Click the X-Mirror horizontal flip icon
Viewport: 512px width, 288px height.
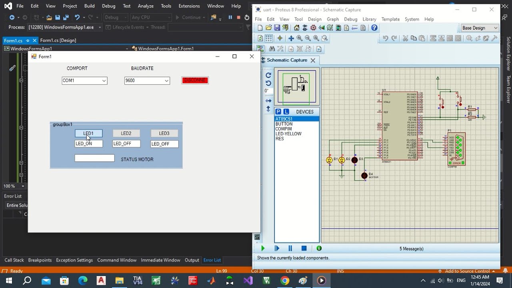click(x=268, y=101)
